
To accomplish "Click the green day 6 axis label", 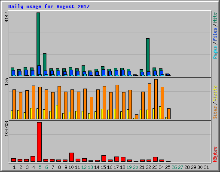I will [46, 167].
